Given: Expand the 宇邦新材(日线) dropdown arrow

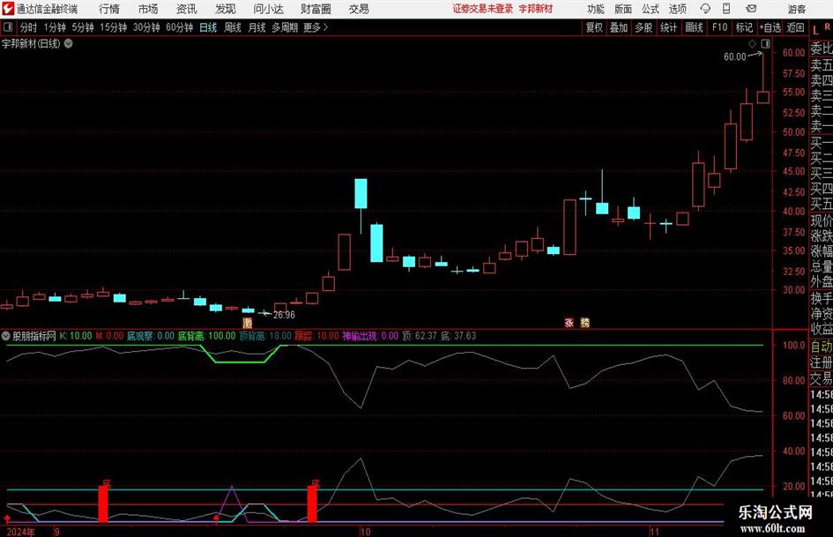Looking at the screenshot, I should pyautogui.click(x=69, y=43).
